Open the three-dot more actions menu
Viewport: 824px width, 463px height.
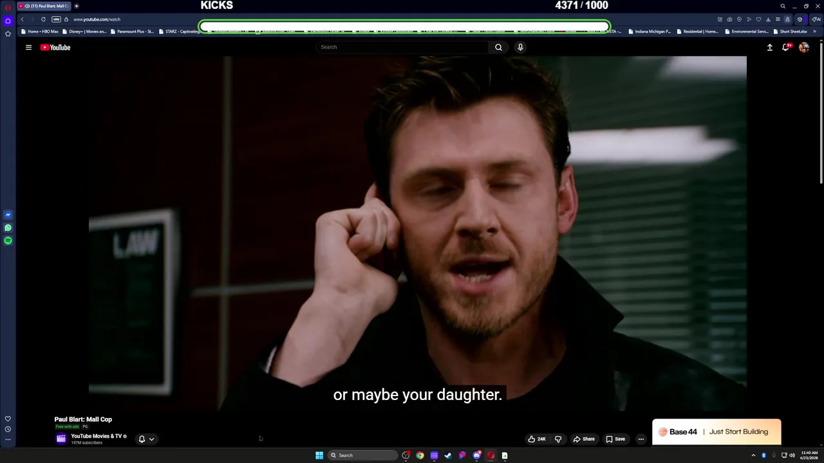tap(641, 439)
